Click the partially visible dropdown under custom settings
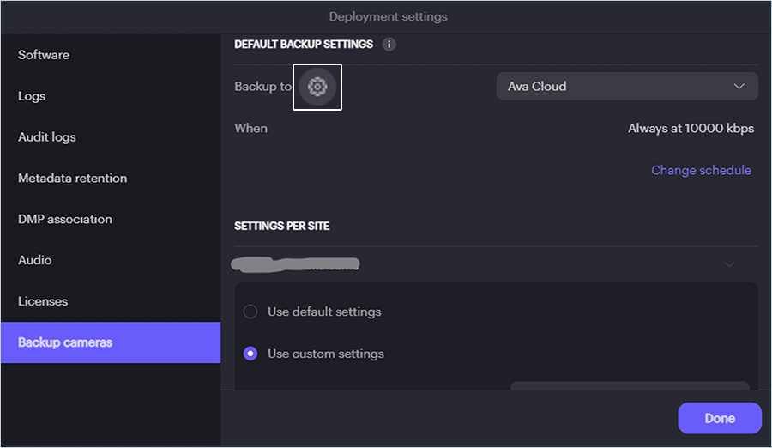772x448 pixels. 630,386
